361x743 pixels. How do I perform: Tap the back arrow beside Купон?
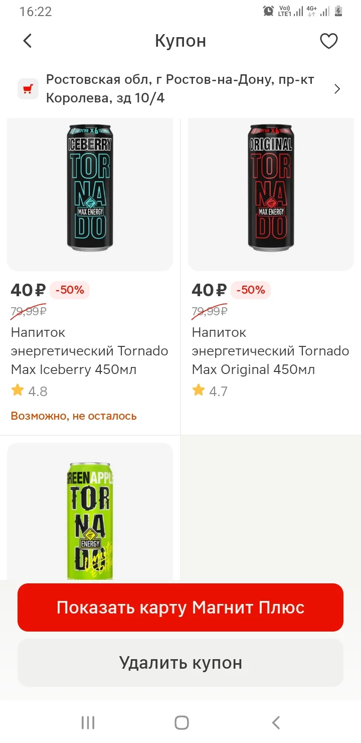pyautogui.click(x=28, y=41)
